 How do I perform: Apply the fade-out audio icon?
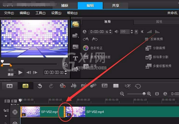point(157,32)
